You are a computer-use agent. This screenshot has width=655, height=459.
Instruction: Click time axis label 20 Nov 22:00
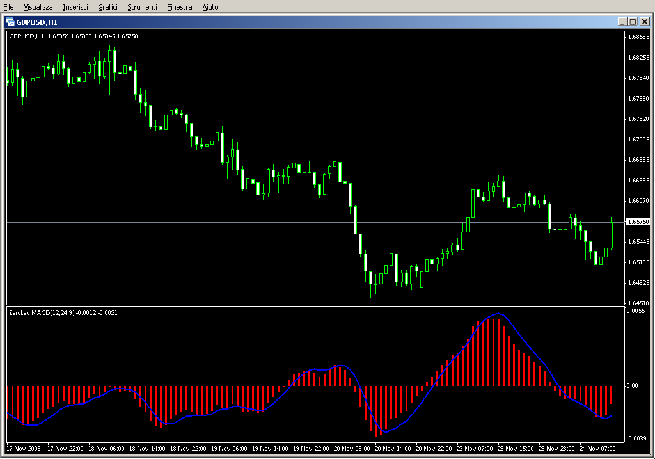434,449
